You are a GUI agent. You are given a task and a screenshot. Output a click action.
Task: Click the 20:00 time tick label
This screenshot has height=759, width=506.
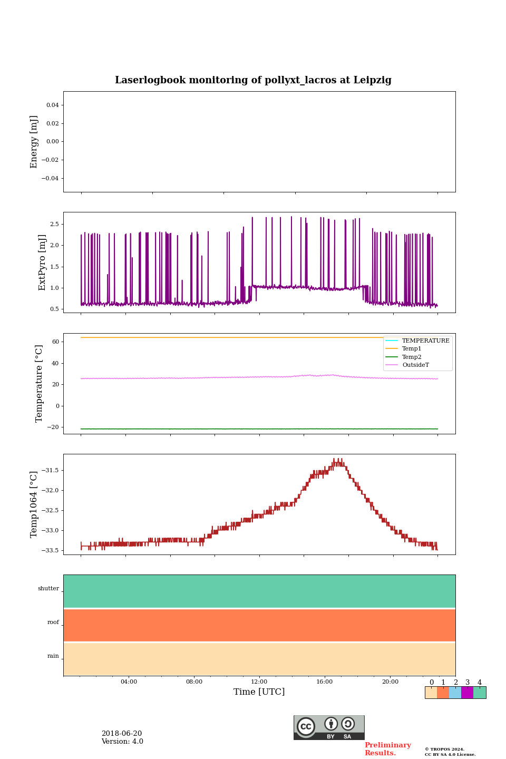click(390, 682)
